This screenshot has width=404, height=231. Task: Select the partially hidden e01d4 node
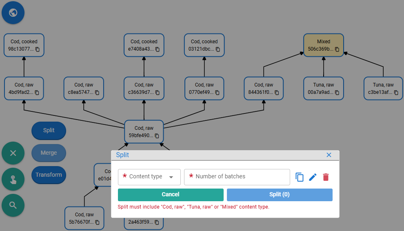[102, 175]
